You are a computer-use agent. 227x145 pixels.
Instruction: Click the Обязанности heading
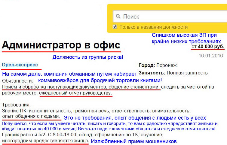point(17,81)
